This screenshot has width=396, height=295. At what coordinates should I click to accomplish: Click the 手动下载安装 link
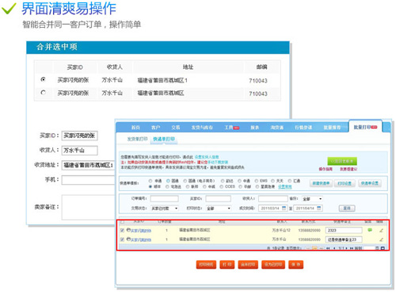click(218, 163)
